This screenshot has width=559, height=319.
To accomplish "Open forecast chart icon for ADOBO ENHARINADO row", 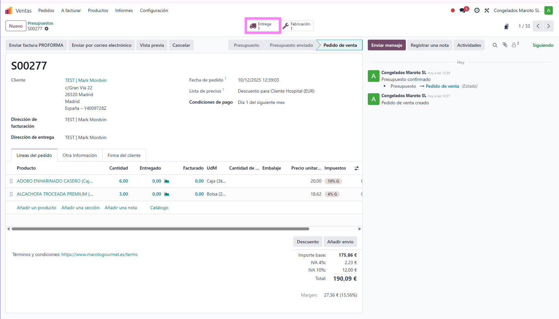I will coord(167,181).
